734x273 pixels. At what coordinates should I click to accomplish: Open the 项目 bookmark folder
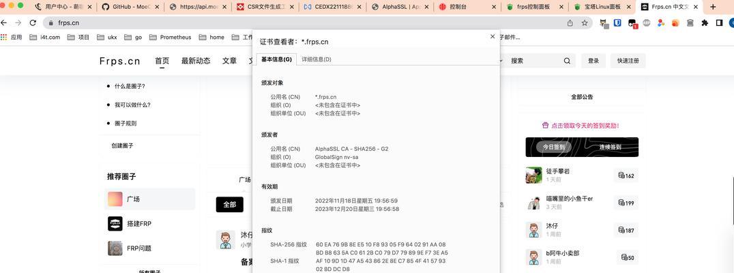click(x=78, y=37)
